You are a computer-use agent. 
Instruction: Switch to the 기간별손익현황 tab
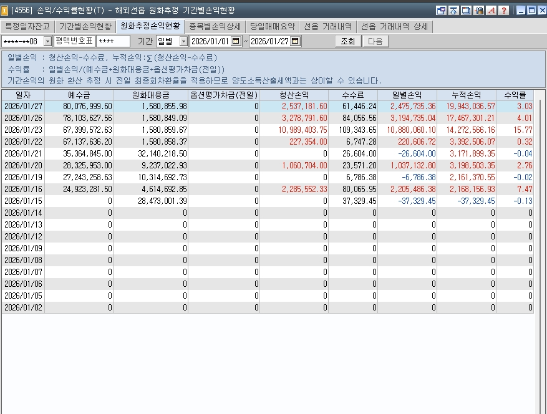85,27
